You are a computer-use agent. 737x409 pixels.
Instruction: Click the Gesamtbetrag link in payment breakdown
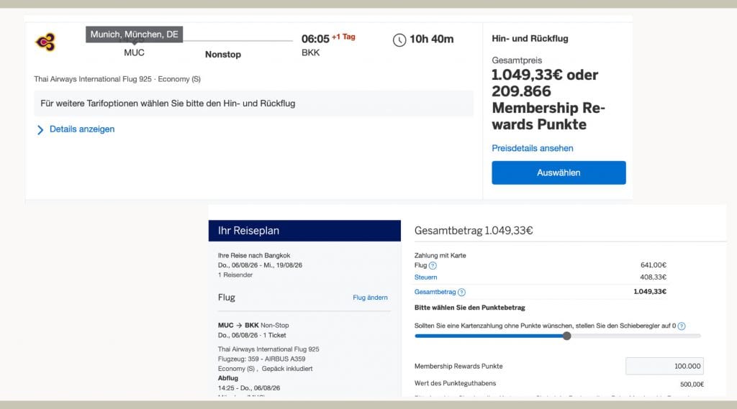[435, 292]
